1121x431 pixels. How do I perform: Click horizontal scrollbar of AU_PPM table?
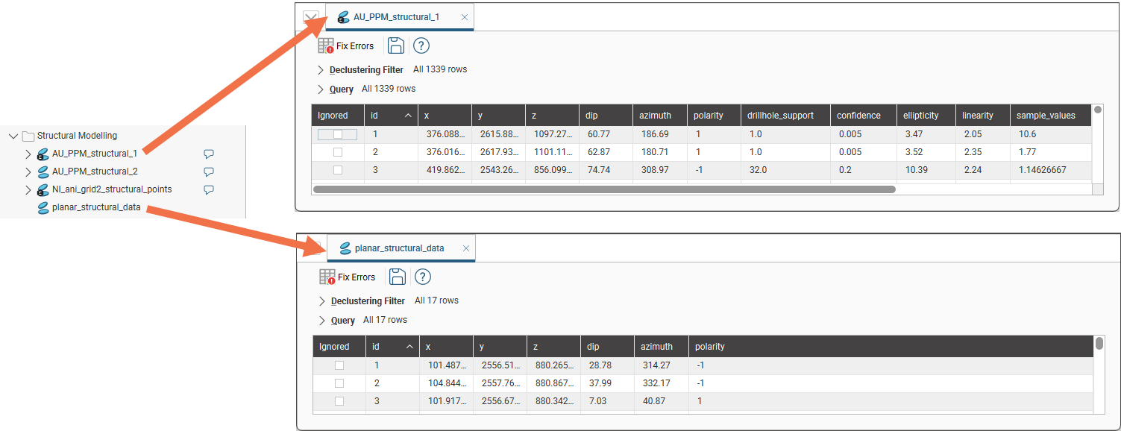pyautogui.click(x=604, y=189)
